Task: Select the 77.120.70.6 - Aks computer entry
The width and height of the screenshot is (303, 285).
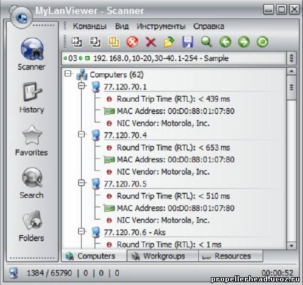Action: 135,232
